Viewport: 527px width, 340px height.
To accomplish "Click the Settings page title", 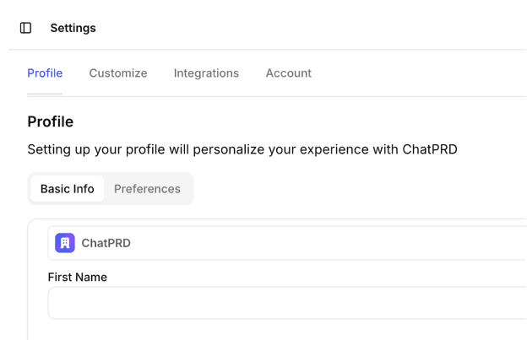I will click(x=73, y=28).
